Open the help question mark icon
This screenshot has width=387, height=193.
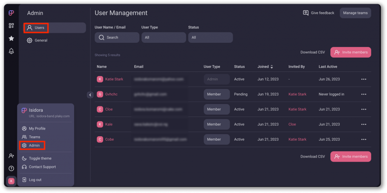click(x=11, y=168)
